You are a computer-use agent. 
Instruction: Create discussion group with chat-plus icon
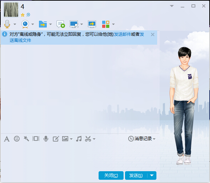pyautogui.click(x=61, y=24)
